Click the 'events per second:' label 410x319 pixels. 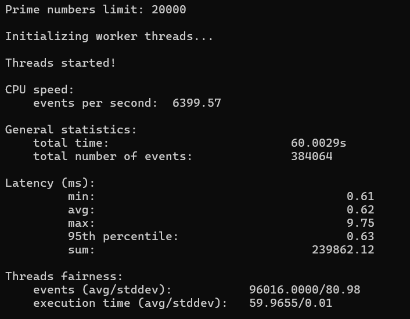[95, 103]
